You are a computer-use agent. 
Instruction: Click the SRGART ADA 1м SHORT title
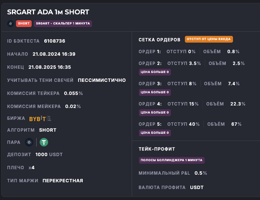coord(48,12)
